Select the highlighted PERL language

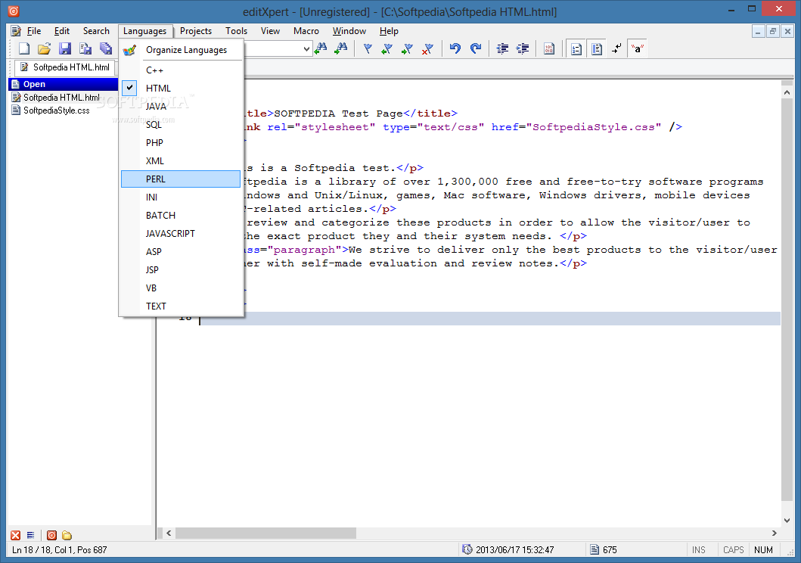coord(181,179)
